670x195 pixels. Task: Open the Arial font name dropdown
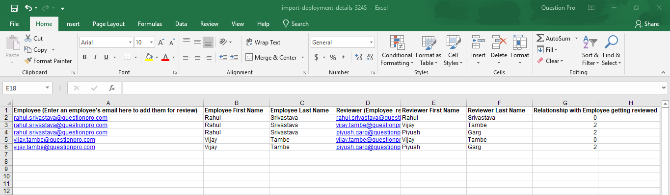pyautogui.click(x=130, y=43)
